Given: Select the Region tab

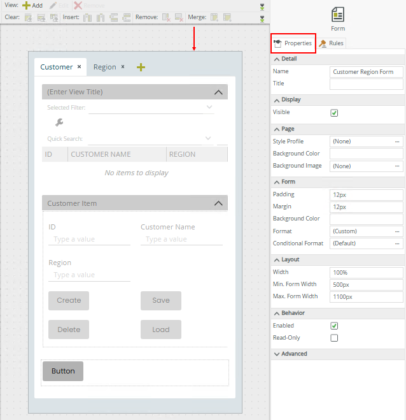Looking at the screenshot, I should pyautogui.click(x=104, y=67).
